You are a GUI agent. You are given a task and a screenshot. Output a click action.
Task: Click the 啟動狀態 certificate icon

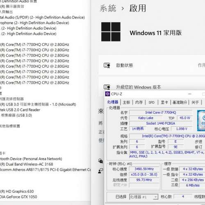pyautogui.click(x=107, y=65)
